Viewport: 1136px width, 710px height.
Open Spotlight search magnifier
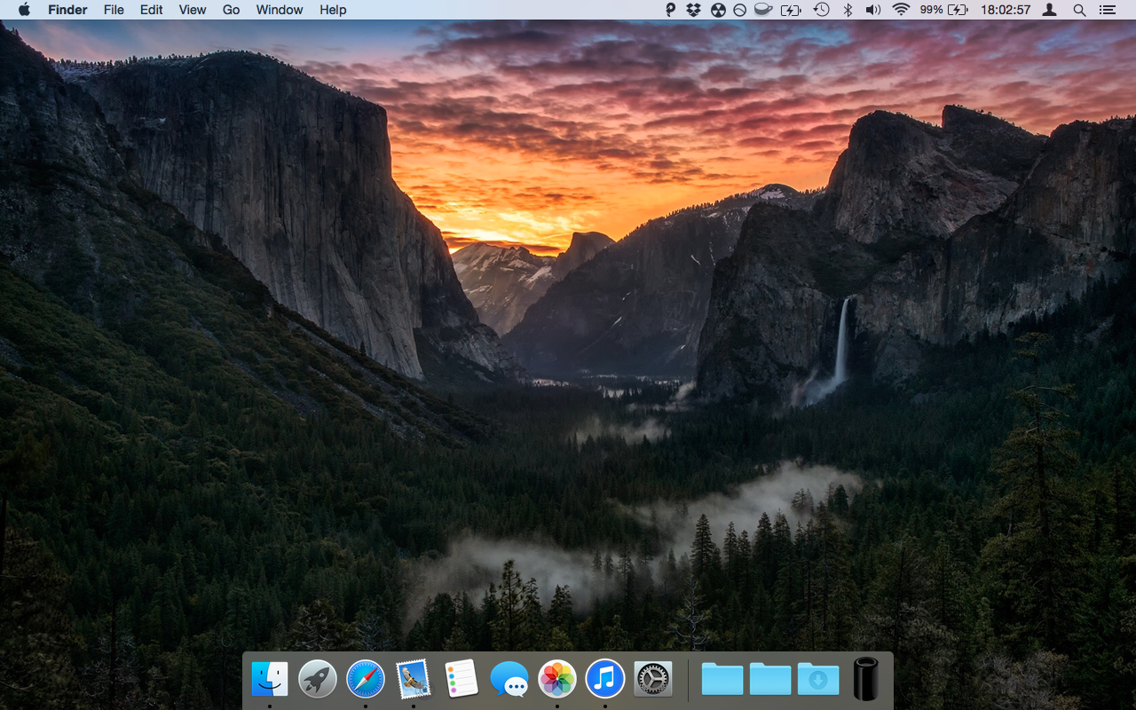1079,10
